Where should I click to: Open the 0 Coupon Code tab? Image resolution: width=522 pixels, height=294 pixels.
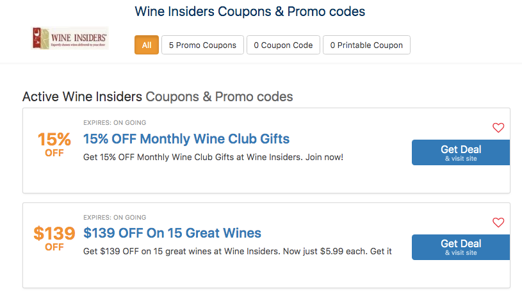point(283,45)
